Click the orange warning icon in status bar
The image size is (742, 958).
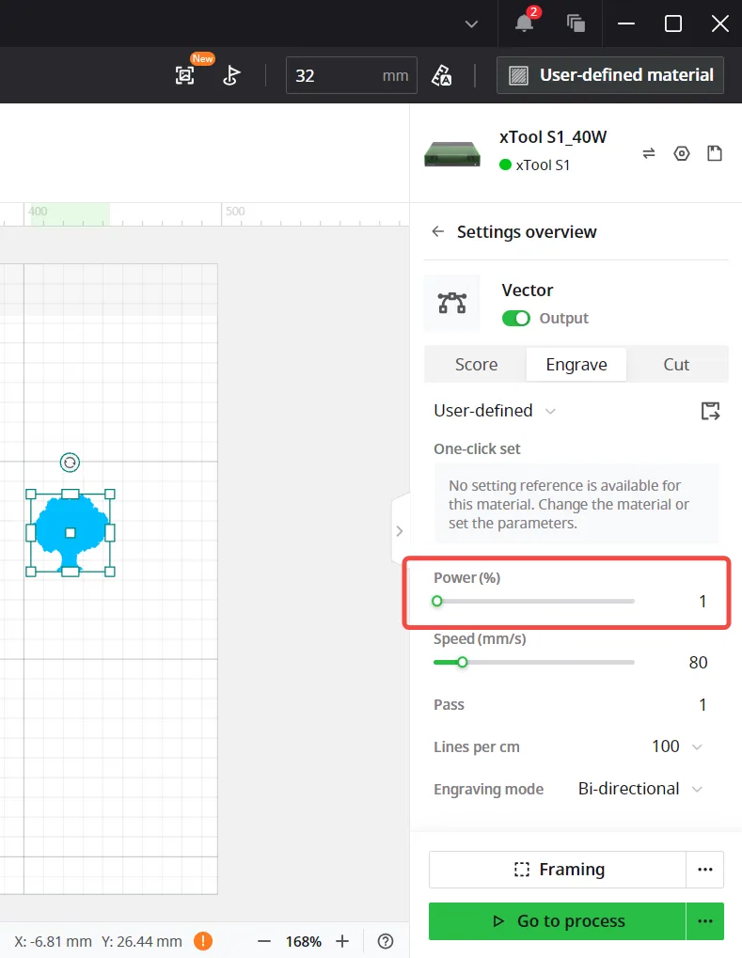203,941
